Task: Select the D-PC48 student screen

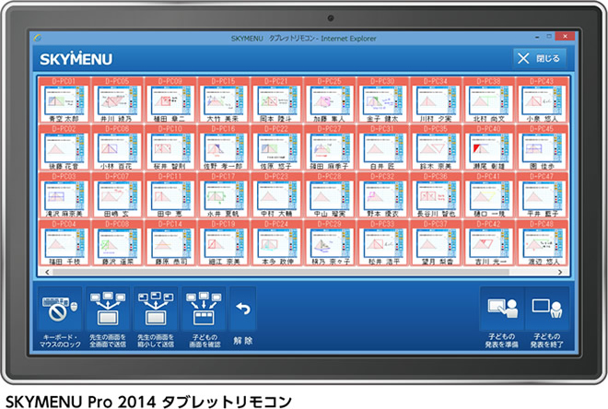Action: pos(542,242)
